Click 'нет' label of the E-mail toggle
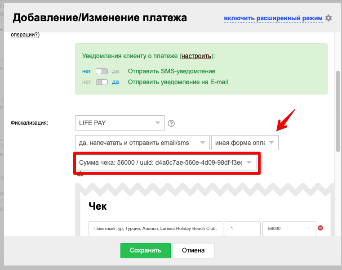 (86, 82)
